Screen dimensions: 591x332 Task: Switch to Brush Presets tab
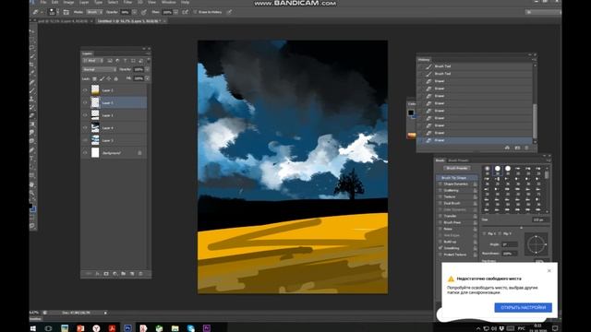(x=458, y=160)
